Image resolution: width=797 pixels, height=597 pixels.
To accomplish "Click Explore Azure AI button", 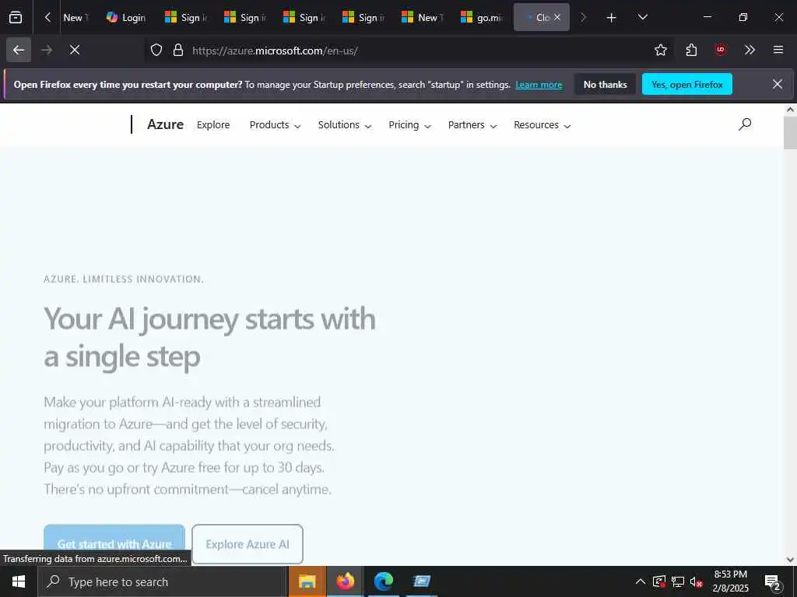I will point(248,543).
